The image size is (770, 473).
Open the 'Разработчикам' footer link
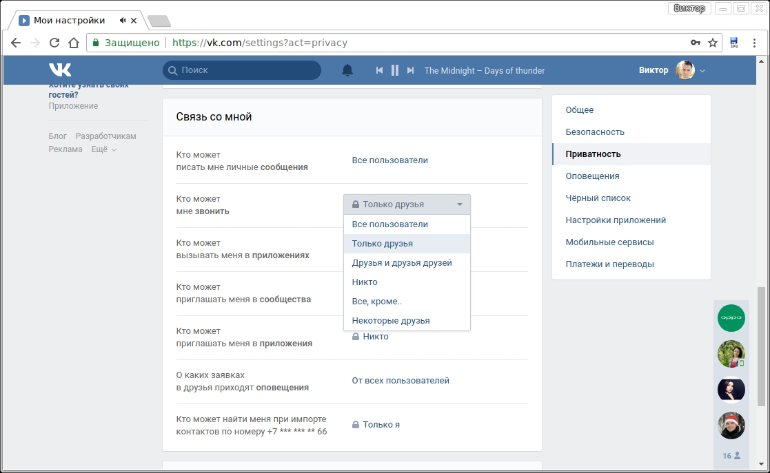coord(106,136)
